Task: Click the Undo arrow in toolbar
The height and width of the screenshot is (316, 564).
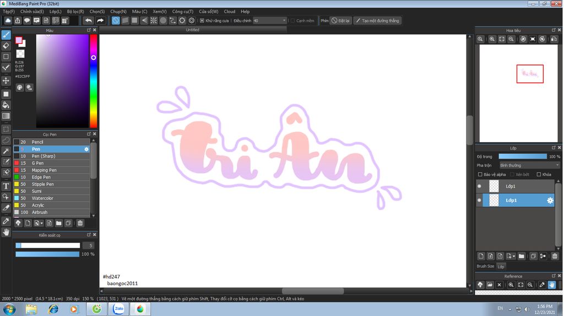Action: (89, 20)
